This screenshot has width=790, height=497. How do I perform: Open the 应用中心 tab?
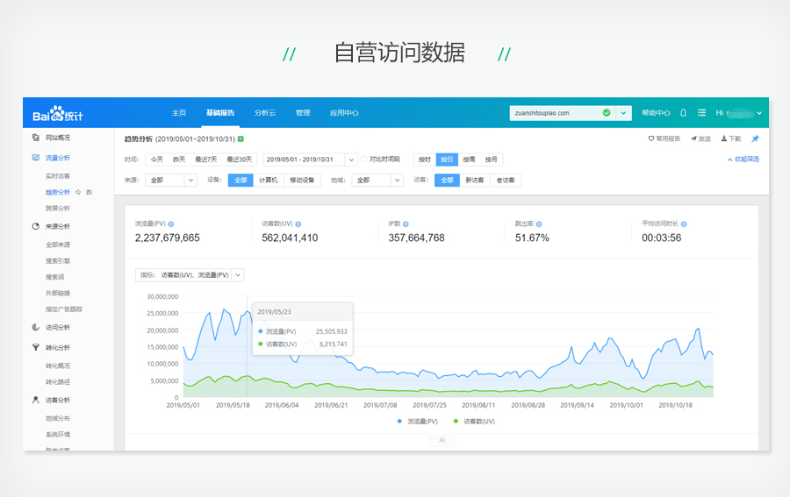[344, 113]
